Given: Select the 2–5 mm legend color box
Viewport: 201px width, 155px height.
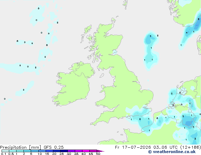Looking at the screenshot, I should [27, 151].
